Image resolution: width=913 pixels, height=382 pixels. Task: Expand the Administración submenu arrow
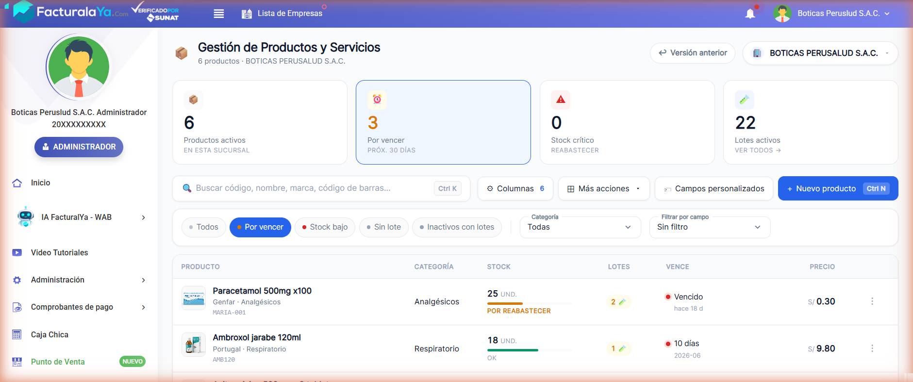pos(143,280)
